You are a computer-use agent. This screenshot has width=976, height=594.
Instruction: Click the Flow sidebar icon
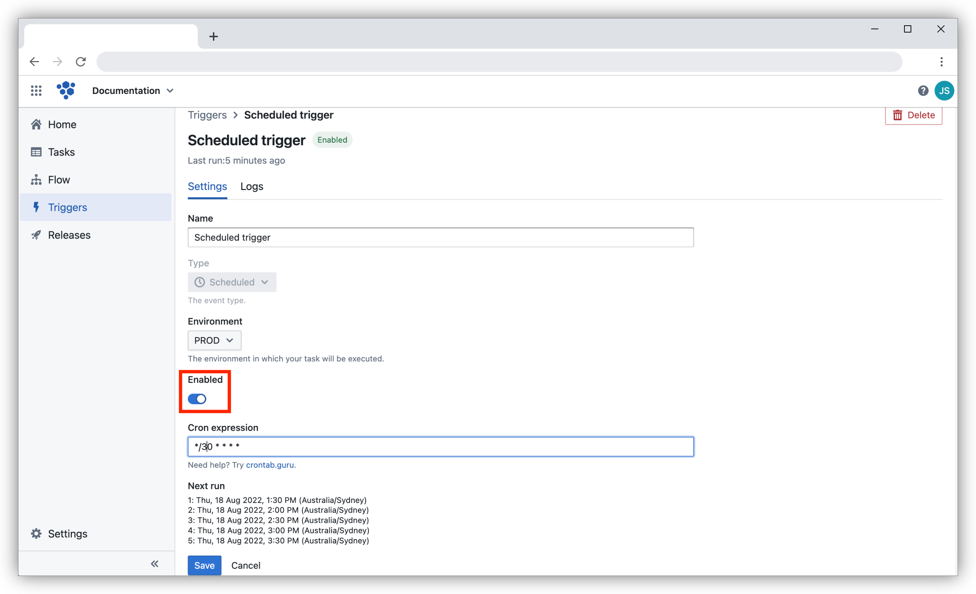[37, 179]
